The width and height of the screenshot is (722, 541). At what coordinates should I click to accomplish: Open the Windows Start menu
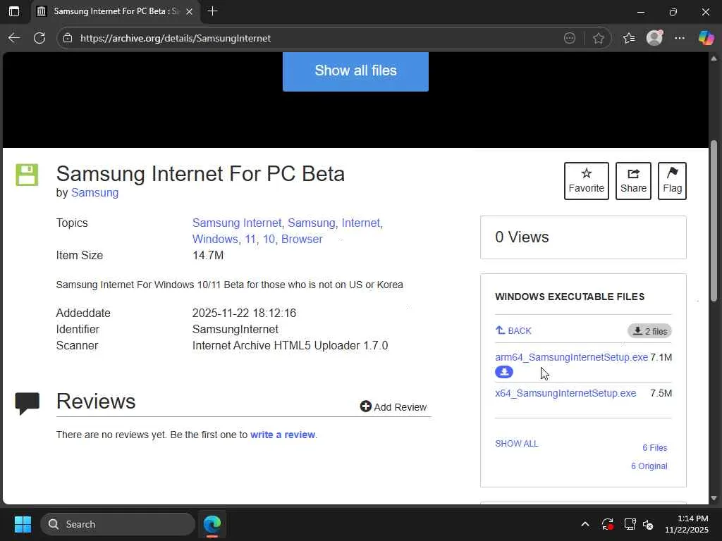click(x=23, y=524)
